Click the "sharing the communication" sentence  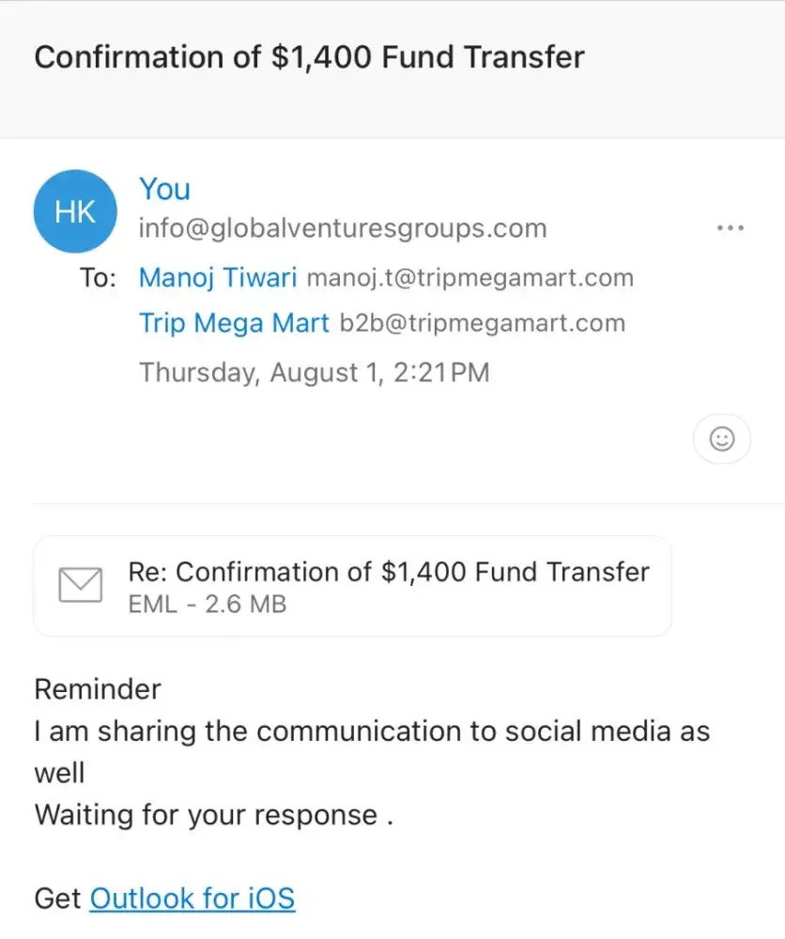[x=372, y=731]
